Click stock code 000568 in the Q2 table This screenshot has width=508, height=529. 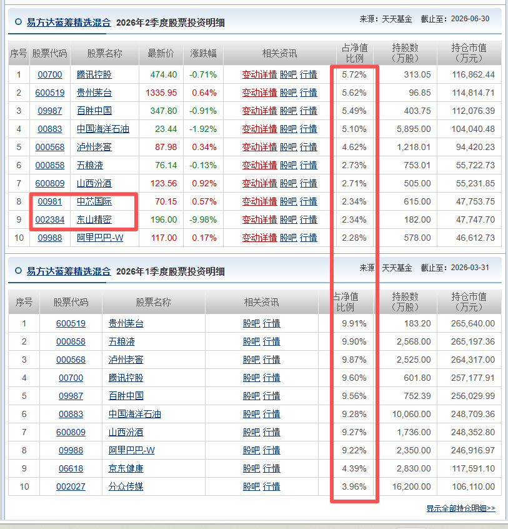click(50, 148)
